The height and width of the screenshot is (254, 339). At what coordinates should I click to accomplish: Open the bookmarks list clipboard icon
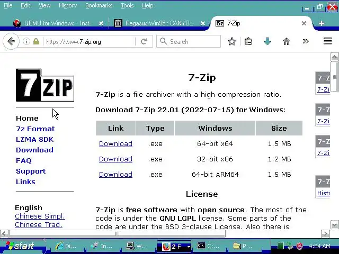click(x=248, y=41)
